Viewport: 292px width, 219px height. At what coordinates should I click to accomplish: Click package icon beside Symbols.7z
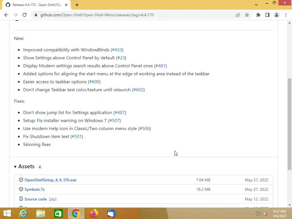tap(21, 189)
